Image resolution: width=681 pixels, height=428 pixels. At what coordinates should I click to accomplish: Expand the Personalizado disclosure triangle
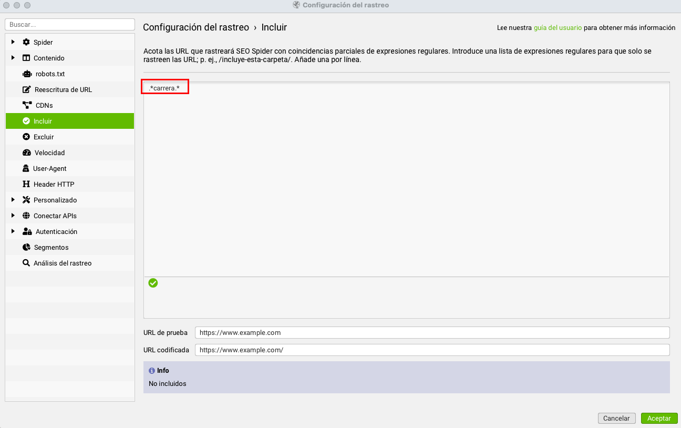pos(13,200)
